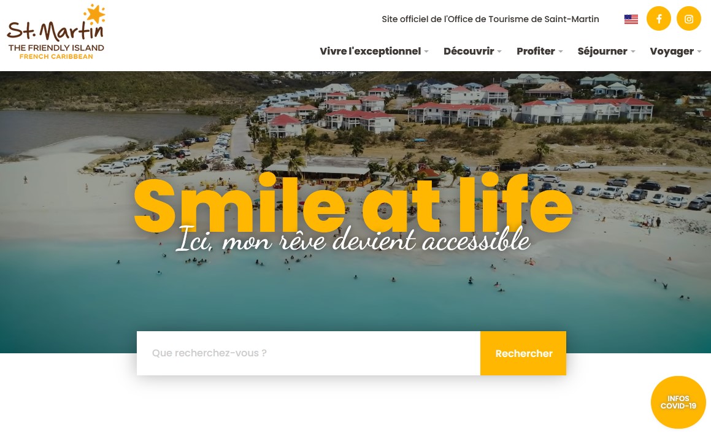Click the dropdown arrow beside Voyager

point(699,52)
